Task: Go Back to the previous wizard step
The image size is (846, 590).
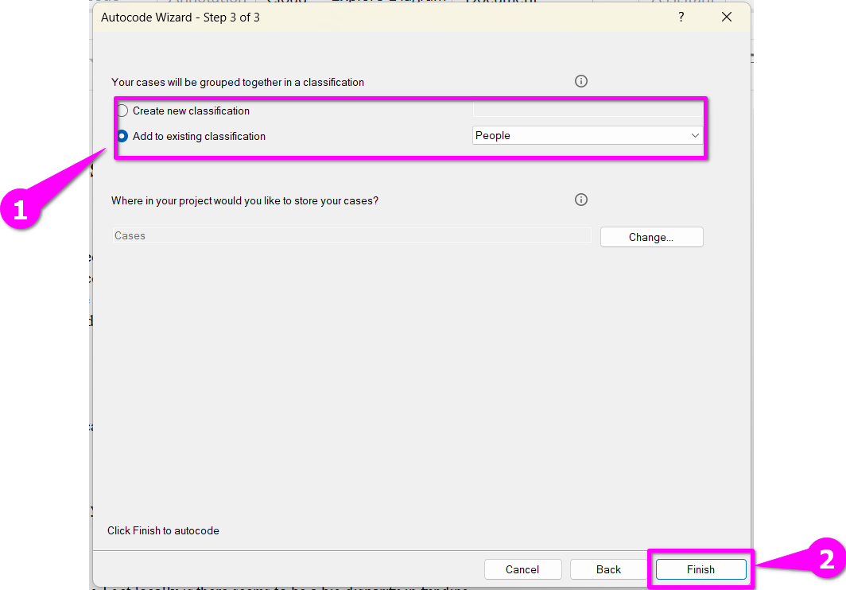Action: (608, 569)
